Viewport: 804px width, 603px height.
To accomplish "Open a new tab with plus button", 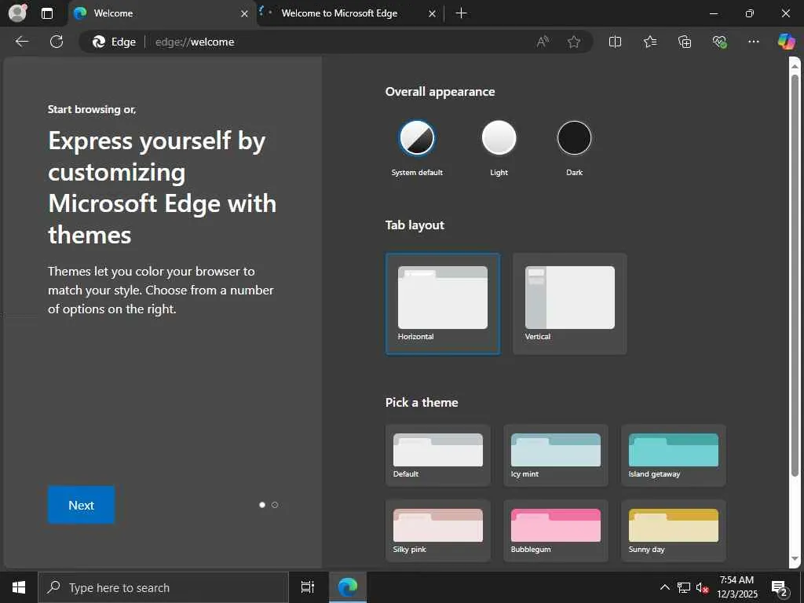I will tap(461, 13).
